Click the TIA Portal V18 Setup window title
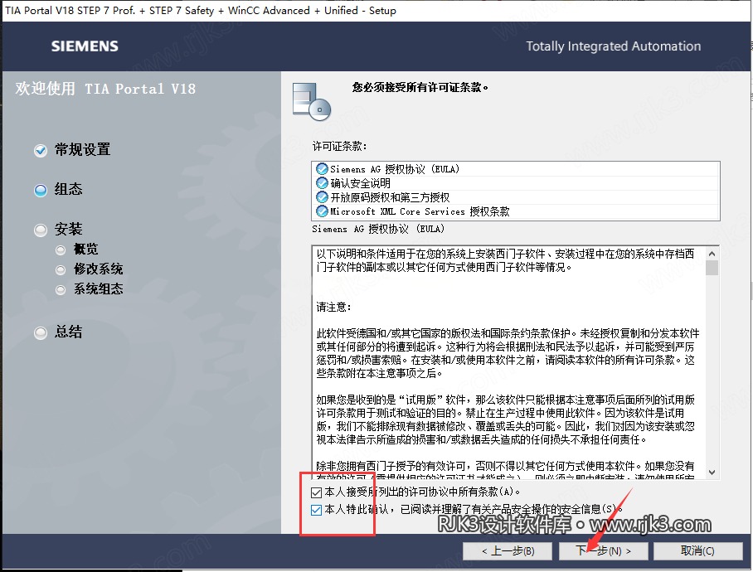The height and width of the screenshot is (572, 753). coord(201,11)
